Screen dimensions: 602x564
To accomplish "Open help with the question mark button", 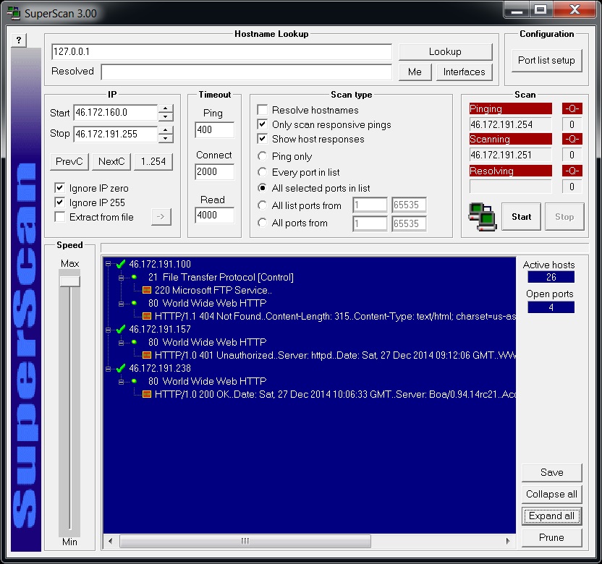I will click(19, 40).
